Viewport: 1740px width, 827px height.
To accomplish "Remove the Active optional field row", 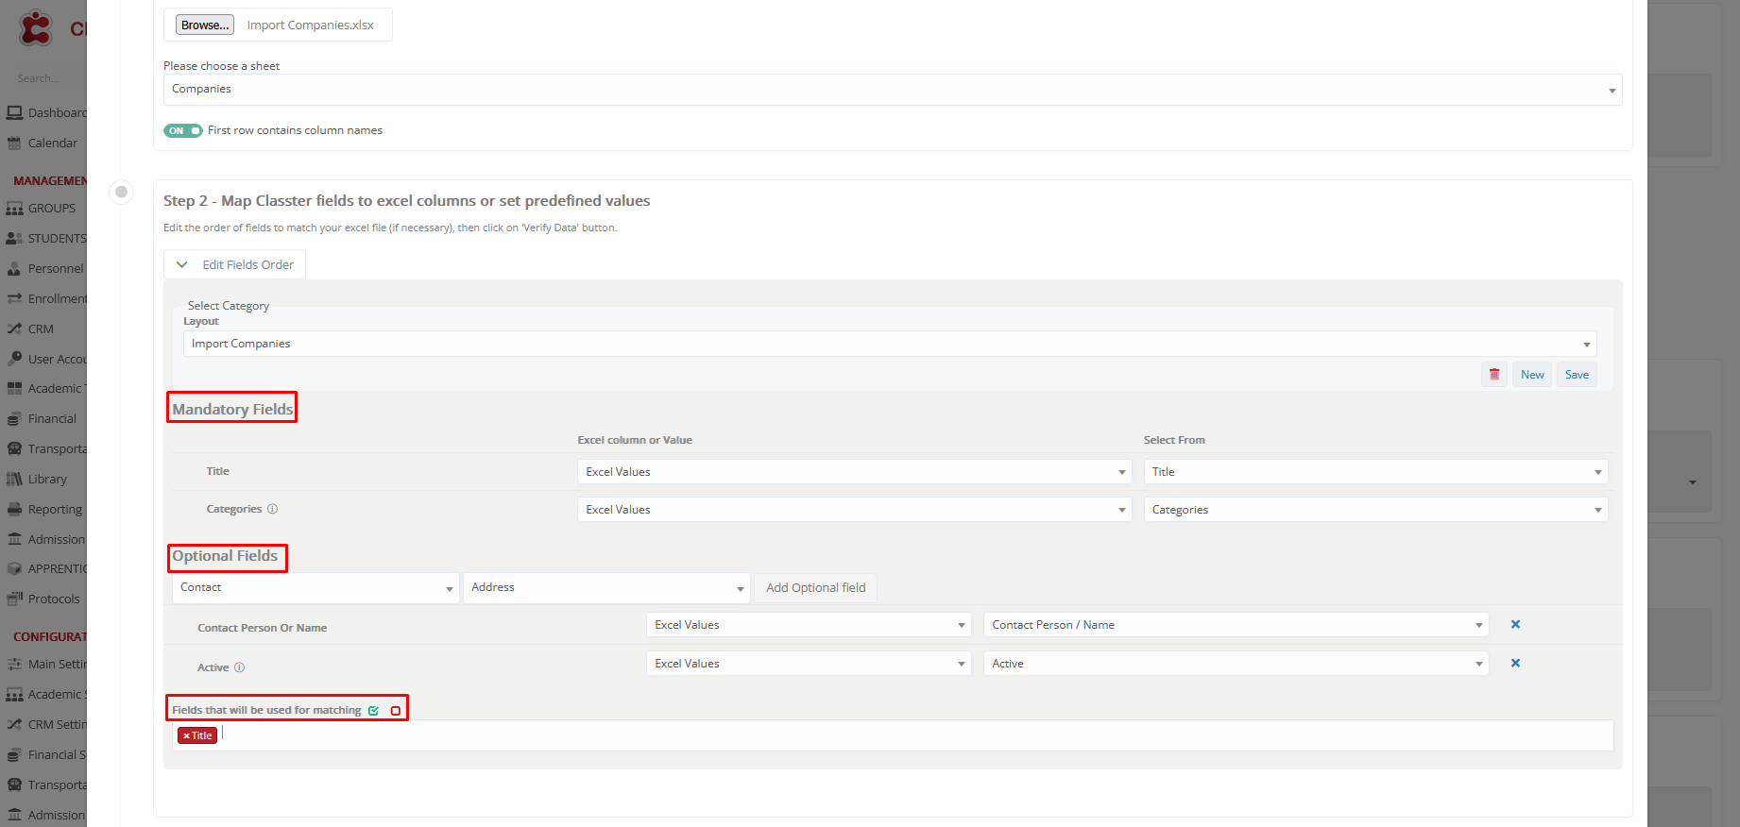I will [1515, 664].
